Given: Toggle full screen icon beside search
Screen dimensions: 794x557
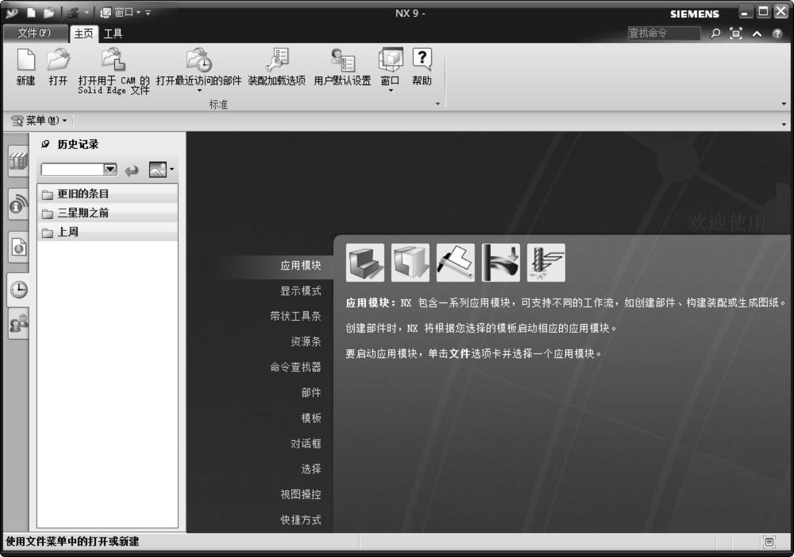Looking at the screenshot, I should 735,33.
